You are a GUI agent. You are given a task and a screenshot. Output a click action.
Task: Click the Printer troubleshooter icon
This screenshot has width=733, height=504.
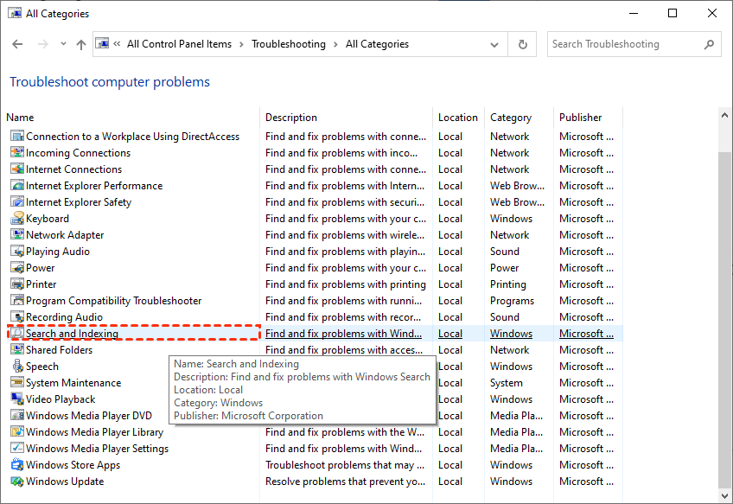point(17,284)
